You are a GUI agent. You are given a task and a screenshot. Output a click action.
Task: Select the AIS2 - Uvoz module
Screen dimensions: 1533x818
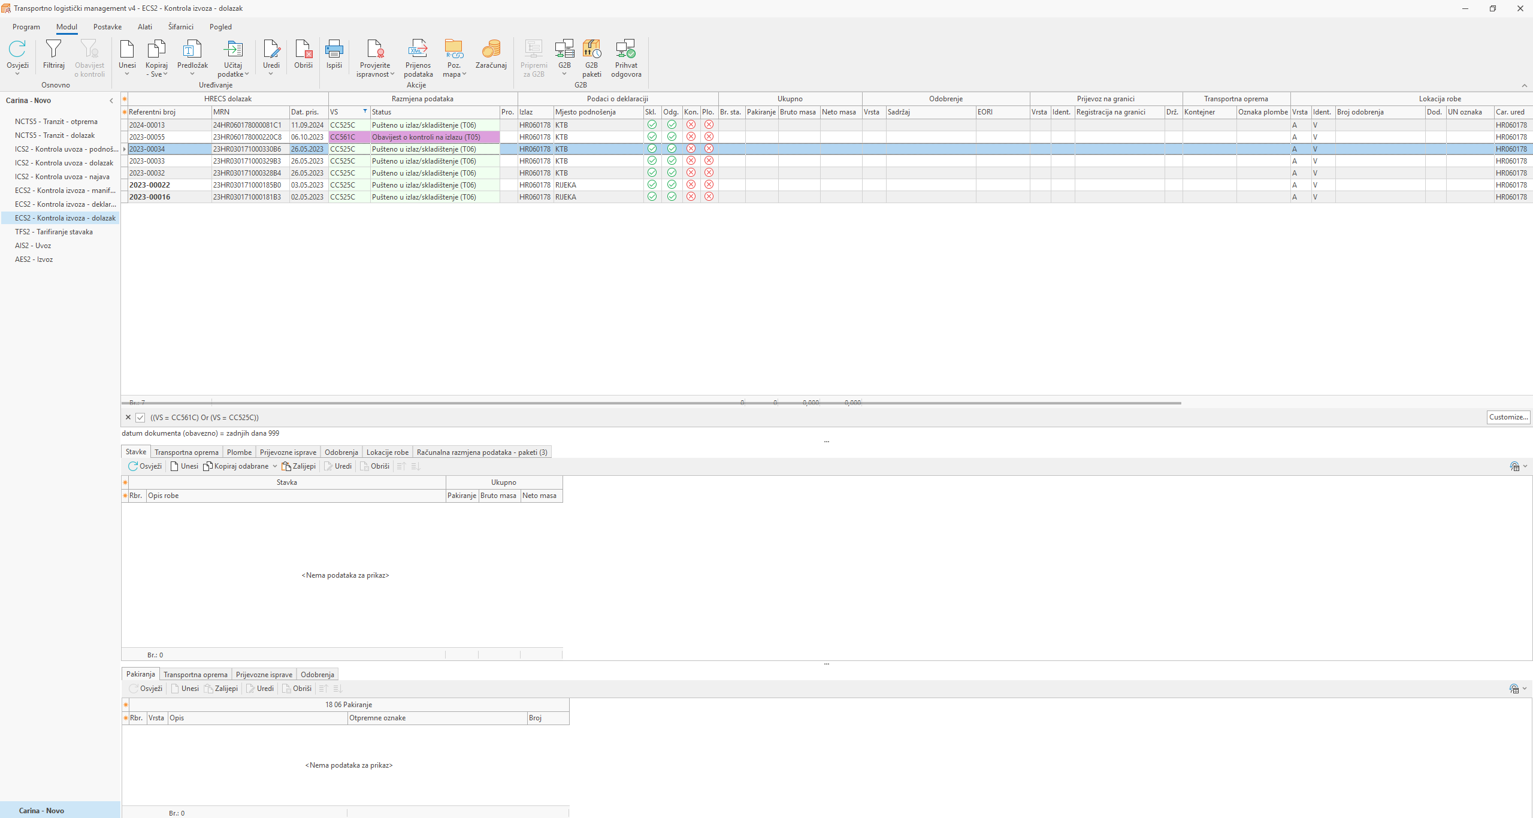click(33, 246)
